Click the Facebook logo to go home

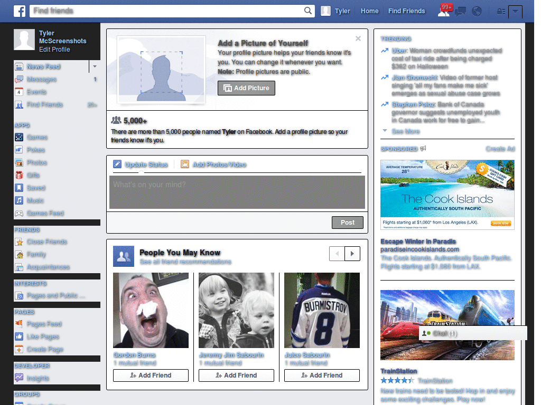coord(20,11)
